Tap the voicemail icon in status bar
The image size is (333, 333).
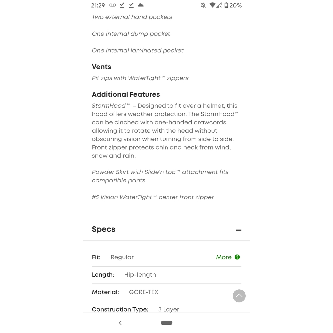tap(113, 5)
